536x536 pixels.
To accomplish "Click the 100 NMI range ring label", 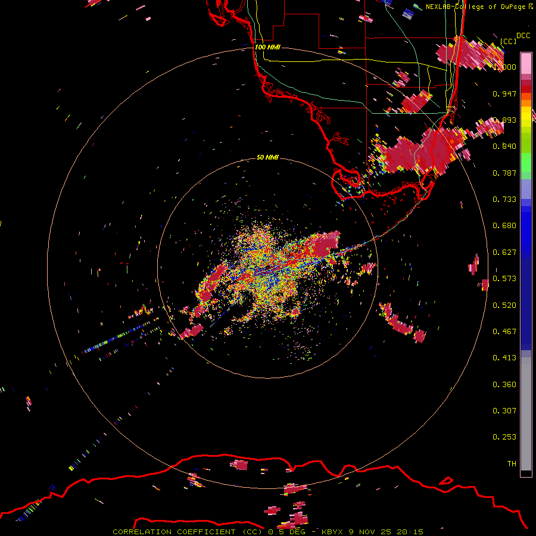I will point(267,47).
